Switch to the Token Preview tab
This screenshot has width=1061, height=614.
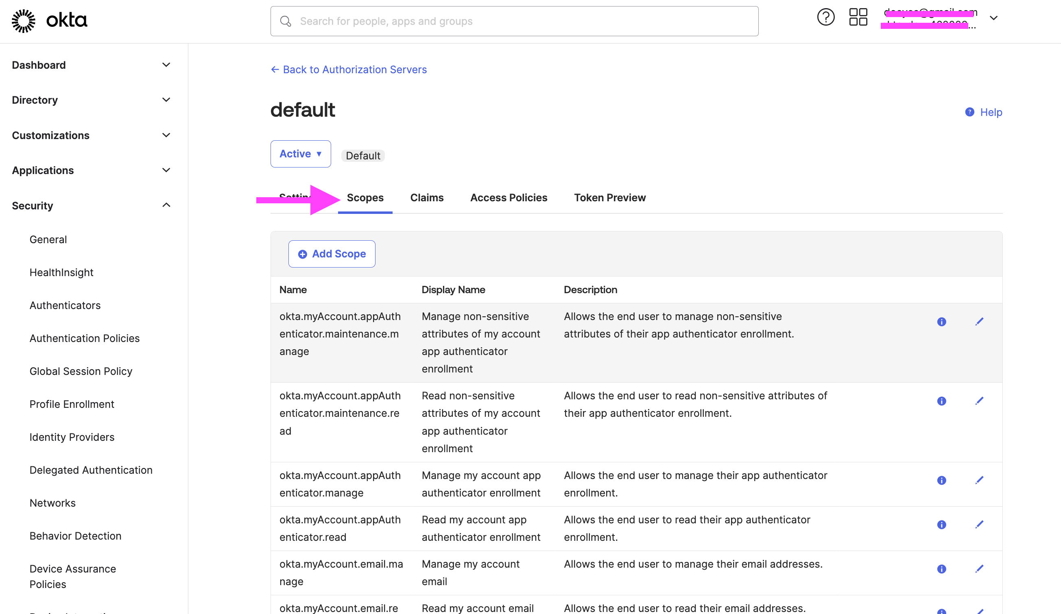[x=610, y=198]
